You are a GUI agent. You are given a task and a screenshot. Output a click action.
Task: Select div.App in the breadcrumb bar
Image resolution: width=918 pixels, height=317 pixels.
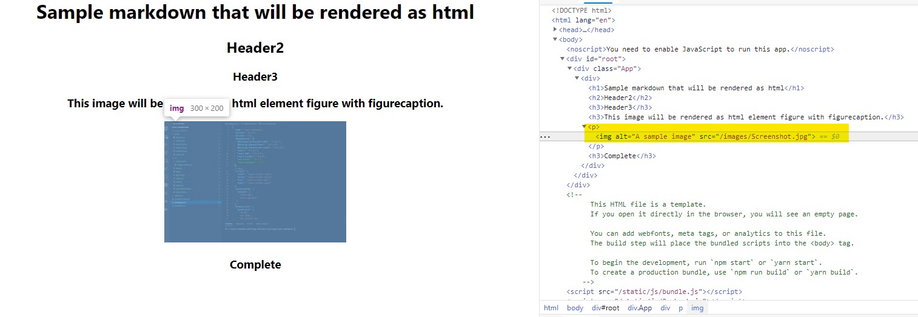(x=640, y=308)
